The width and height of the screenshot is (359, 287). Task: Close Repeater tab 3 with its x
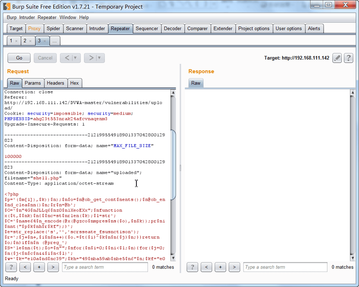tap(45, 41)
